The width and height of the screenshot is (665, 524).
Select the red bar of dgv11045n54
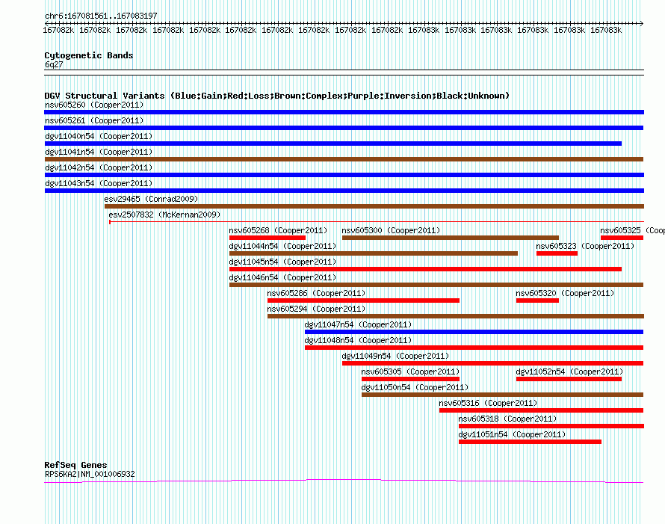click(425, 269)
